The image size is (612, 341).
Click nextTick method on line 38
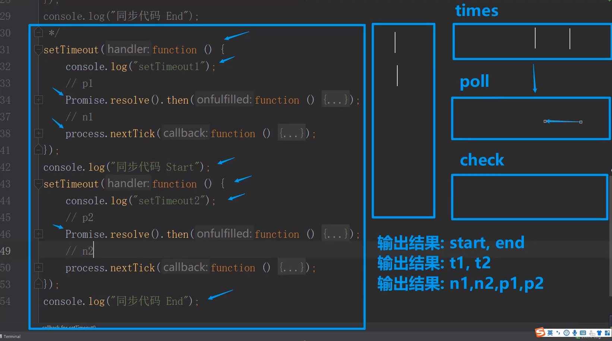(x=133, y=133)
